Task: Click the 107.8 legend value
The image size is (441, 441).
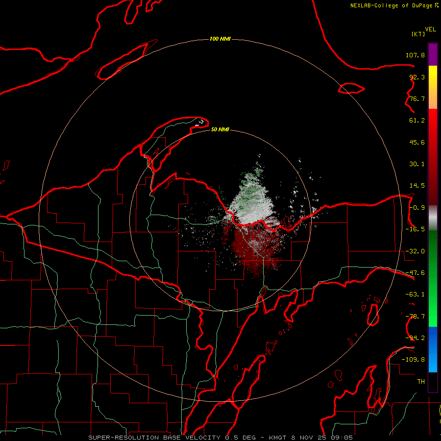Action: click(415, 55)
